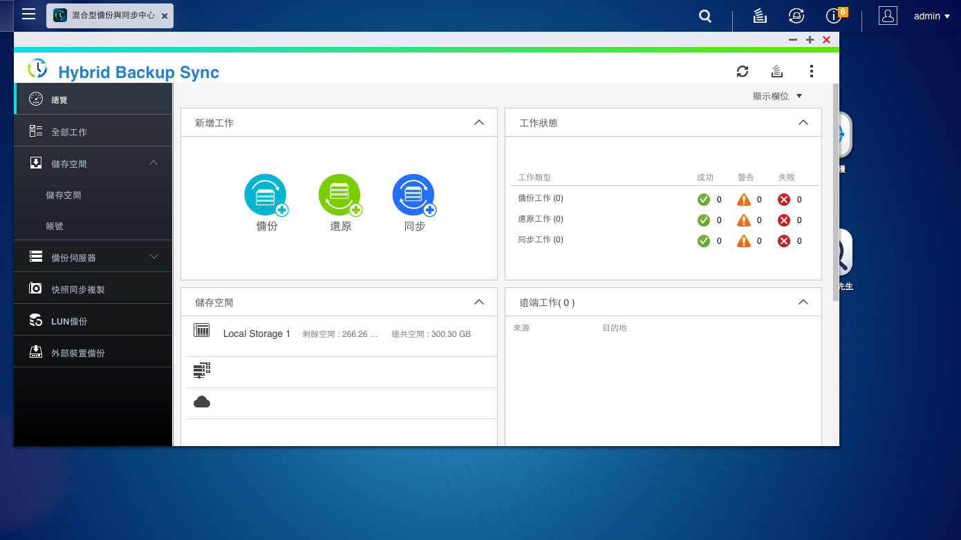Open the external devices icon in the top bar
Screen dimensions: 961x540
point(796,16)
